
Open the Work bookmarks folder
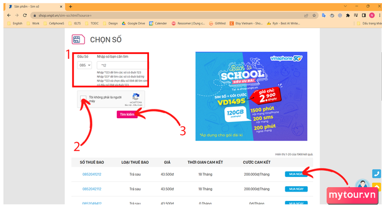coord(33,23)
